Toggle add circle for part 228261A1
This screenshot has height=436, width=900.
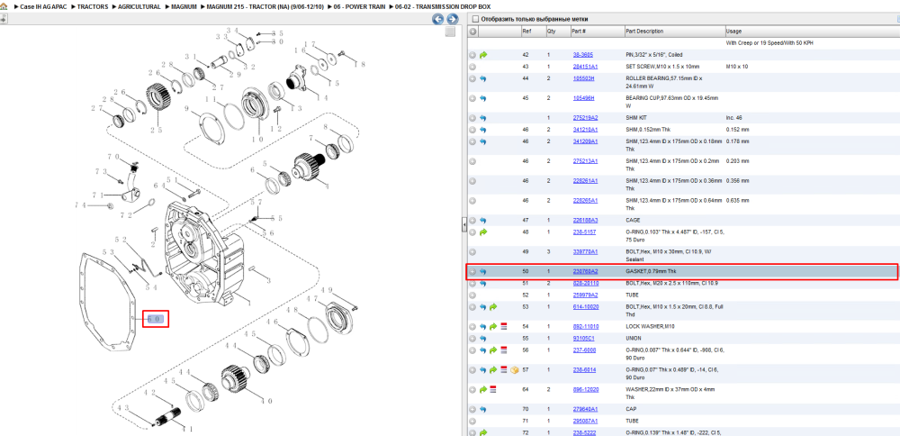tap(473, 181)
